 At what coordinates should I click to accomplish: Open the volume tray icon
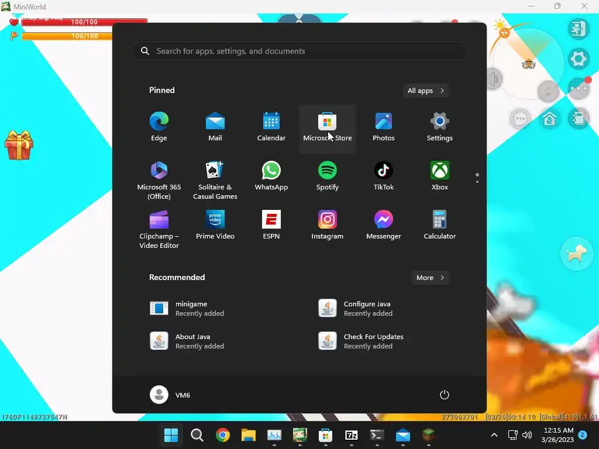527,435
